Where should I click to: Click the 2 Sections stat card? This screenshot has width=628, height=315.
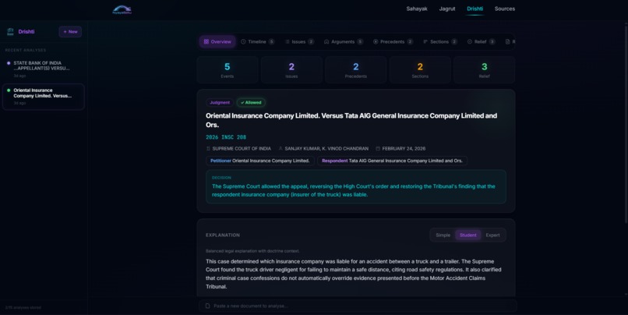[420, 69]
